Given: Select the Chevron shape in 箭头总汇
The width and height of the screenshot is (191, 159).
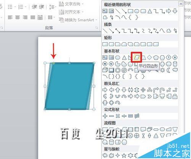Looking at the screenshot, I should [x=149, y=96].
